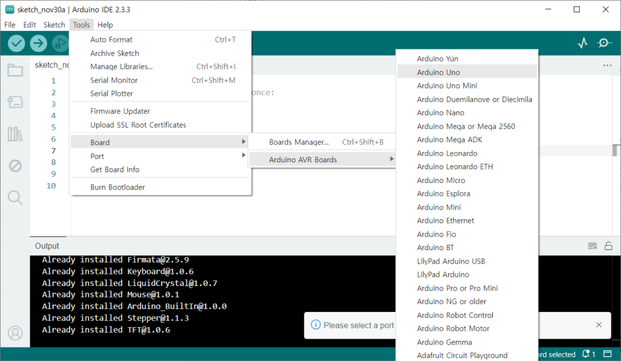Screen dimensions: 621x361
Task: Select Auto Format
Action: (x=161, y=39)
